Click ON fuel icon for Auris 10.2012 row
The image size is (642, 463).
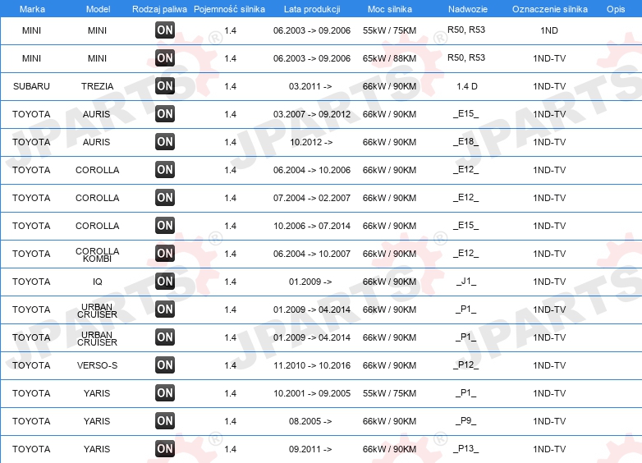point(165,142)
